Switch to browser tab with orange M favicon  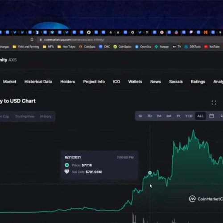tap(206, 32)
